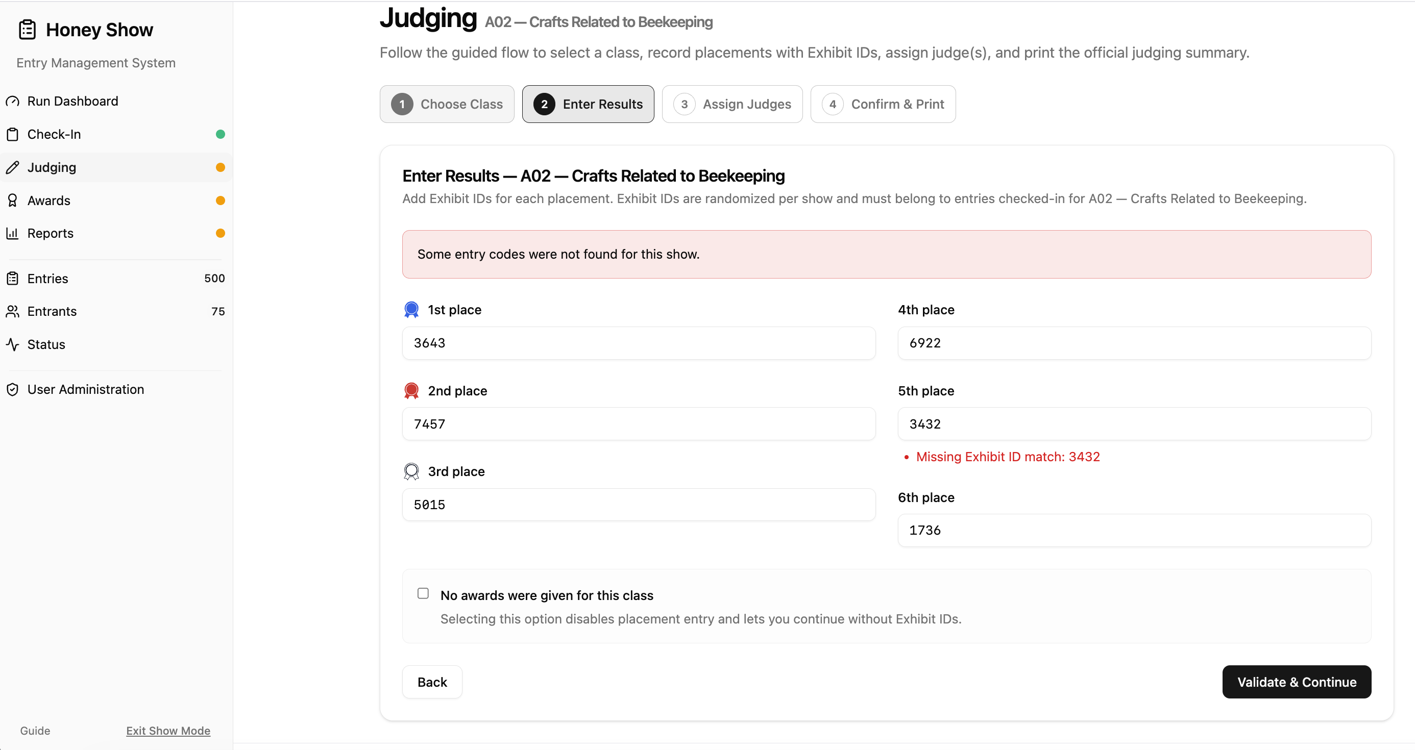Open Run Dashboard via its gauge icon
Image resolution: width=1415 pixels, height=750 pixels.
pyautogui.click(x=13, y=101)
